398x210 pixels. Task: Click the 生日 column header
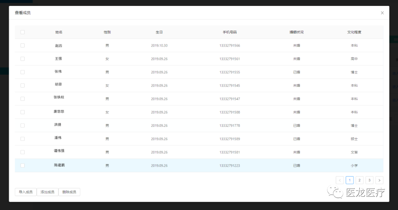(159, 32)
